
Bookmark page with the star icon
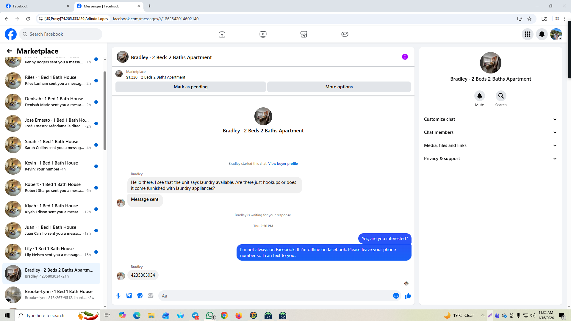pos(529,19)
